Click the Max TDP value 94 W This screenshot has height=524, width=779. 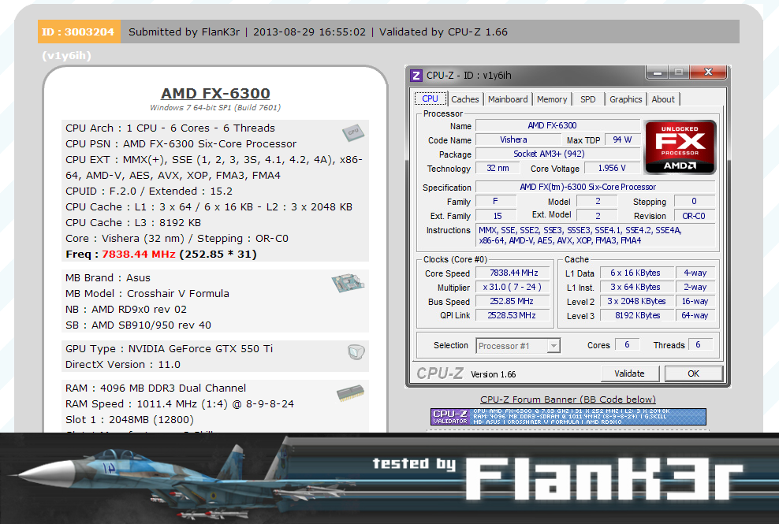pyautogui.click(x=622, y=140)
